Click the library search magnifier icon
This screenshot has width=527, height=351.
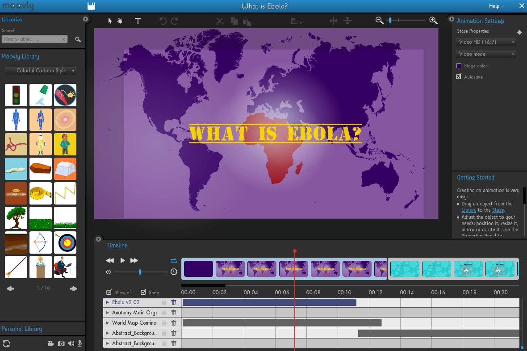coord(78,39)
